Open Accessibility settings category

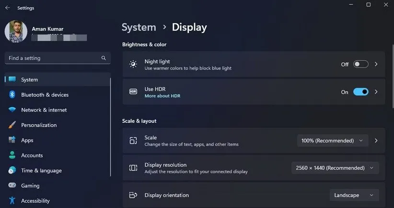pyautogui.click(x=35, y=201)
